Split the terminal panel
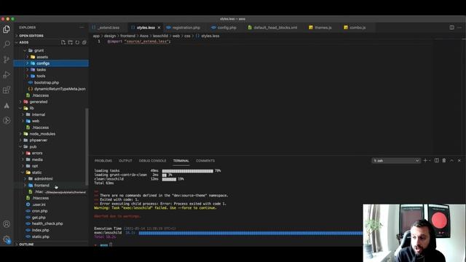The image size is (466, 262). (x=437, y=160)
